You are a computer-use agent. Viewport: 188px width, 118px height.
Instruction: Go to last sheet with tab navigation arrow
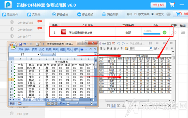pos(19,100)
